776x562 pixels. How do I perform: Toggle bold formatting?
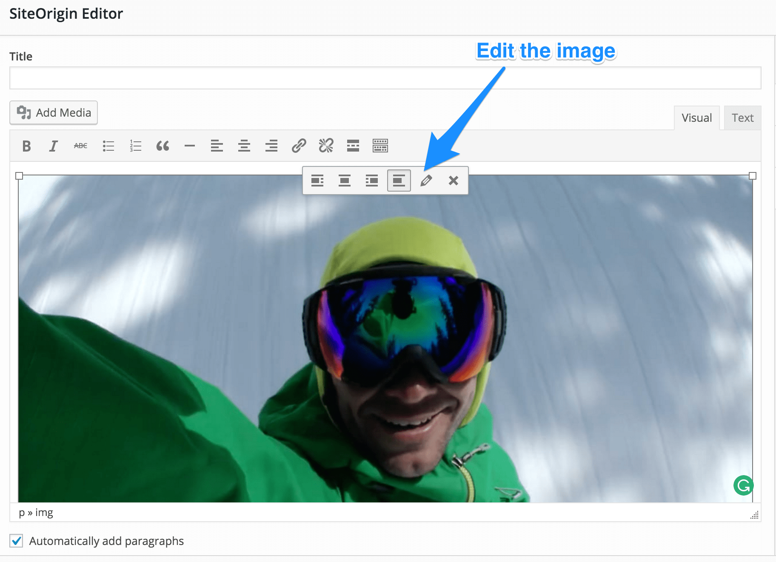coord(26,146)
